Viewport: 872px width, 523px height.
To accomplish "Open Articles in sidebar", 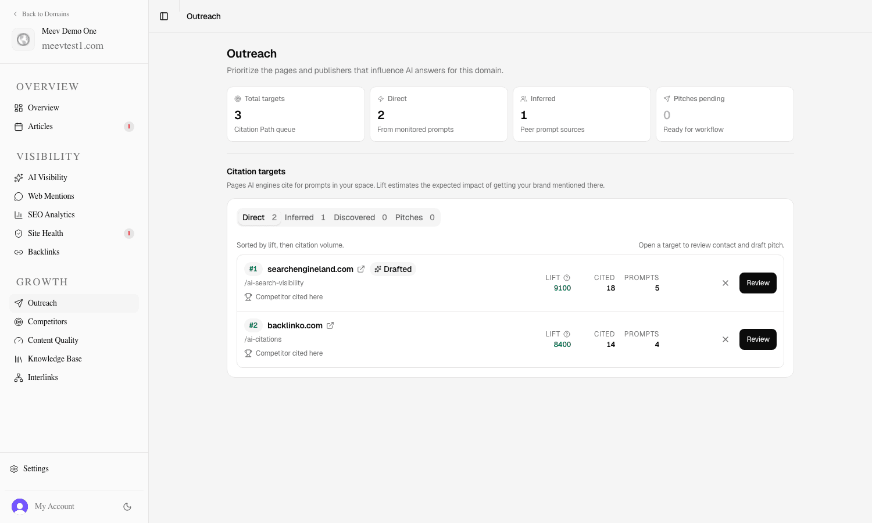I will 74,126.
